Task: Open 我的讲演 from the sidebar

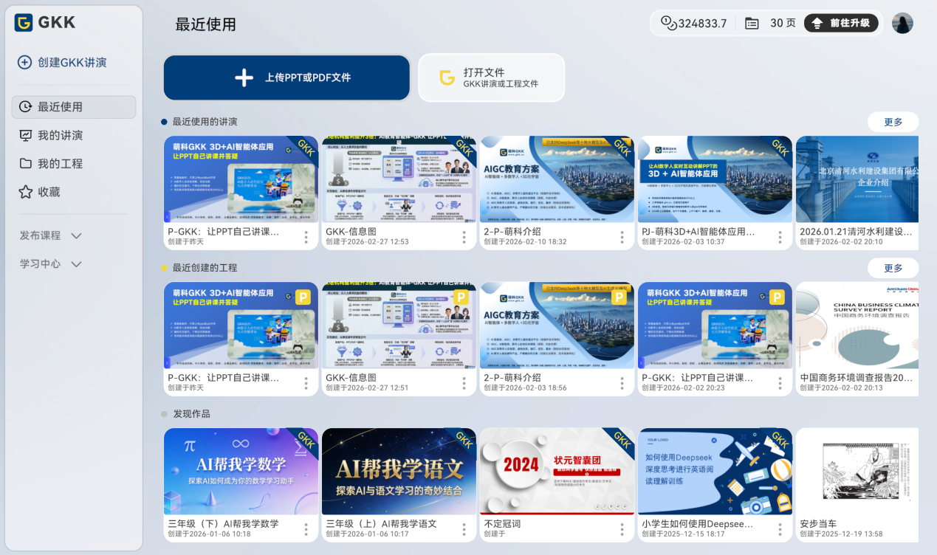Action: coord(63,135)
